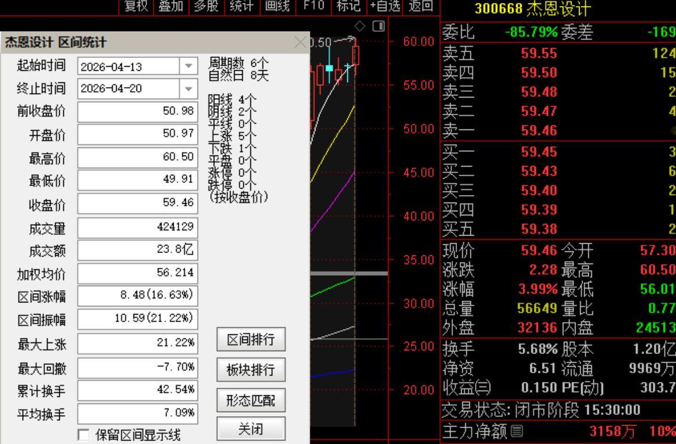Click the 买三 price 59.40
This screenshot has width=676, height=444.
coord(539,190)
